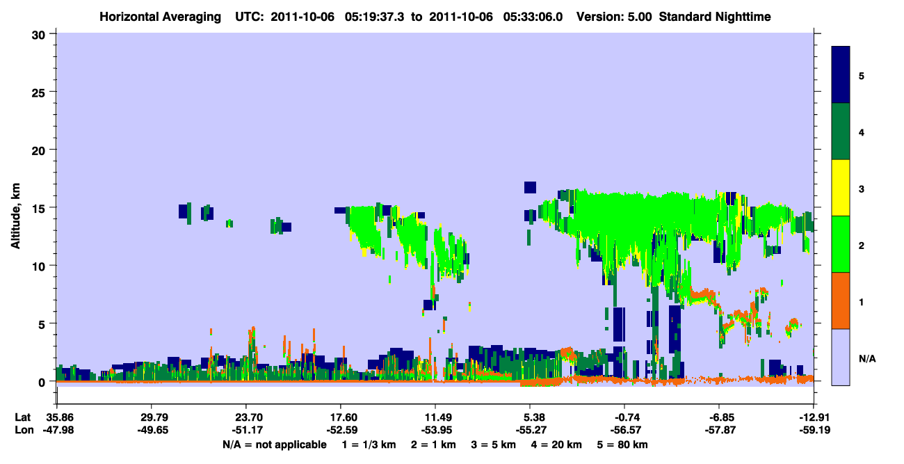Click the '3 = 5 km' legend text
Screen dimensions: 904x464
tap(494, 445)
